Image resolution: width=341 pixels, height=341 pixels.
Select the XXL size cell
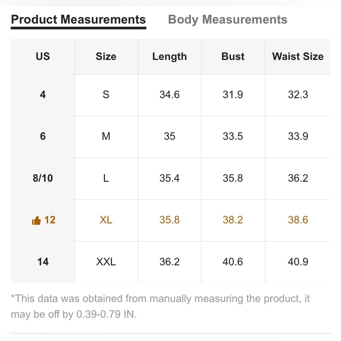coord(106,262)
